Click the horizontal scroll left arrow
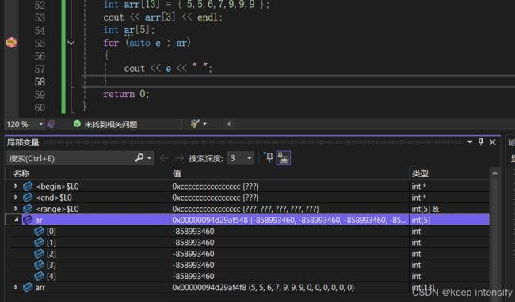This screenshot has height=302, width=515. [229, 124]
